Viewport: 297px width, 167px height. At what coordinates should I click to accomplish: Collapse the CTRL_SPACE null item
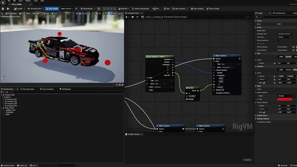(x=2, y=108)
